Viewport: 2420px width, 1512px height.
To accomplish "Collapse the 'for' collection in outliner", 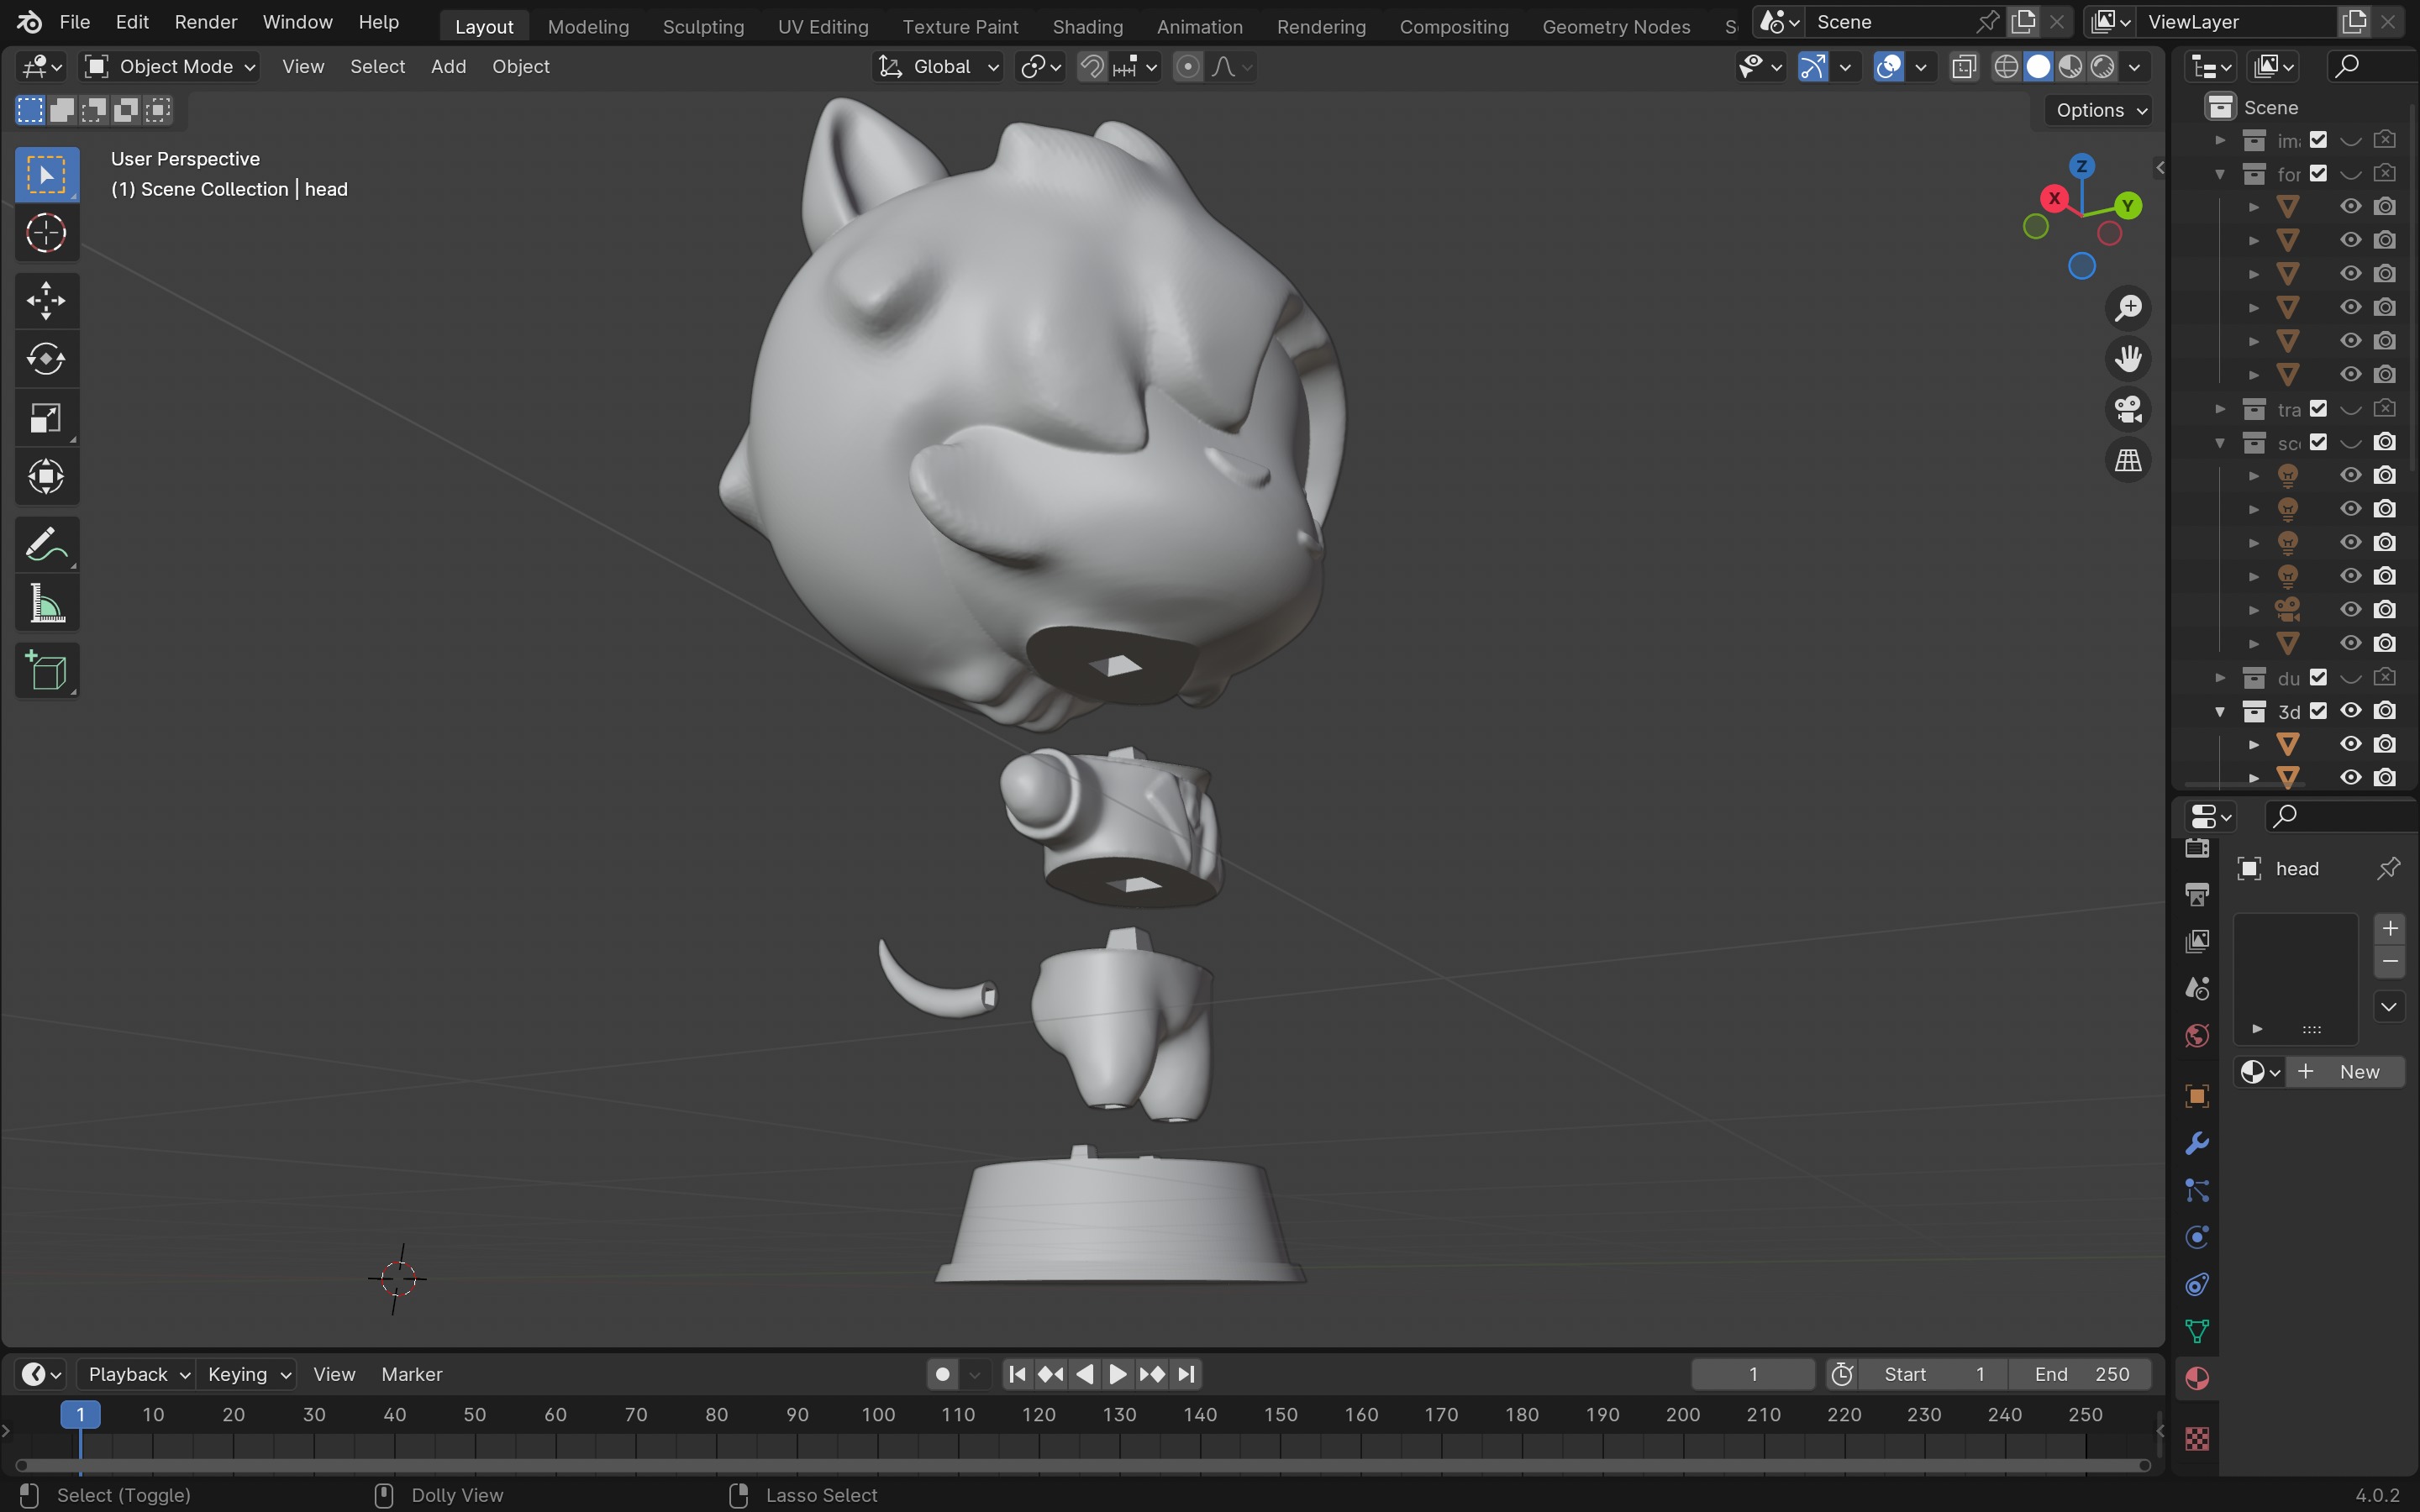I will coord(2220,174).
